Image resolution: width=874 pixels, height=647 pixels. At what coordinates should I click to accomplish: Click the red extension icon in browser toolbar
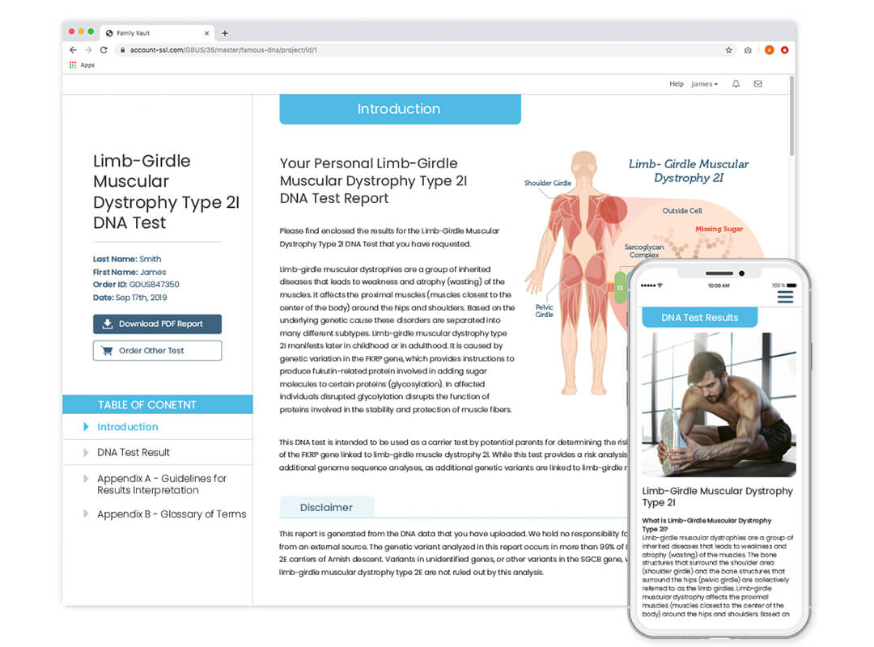click(784, 50)
